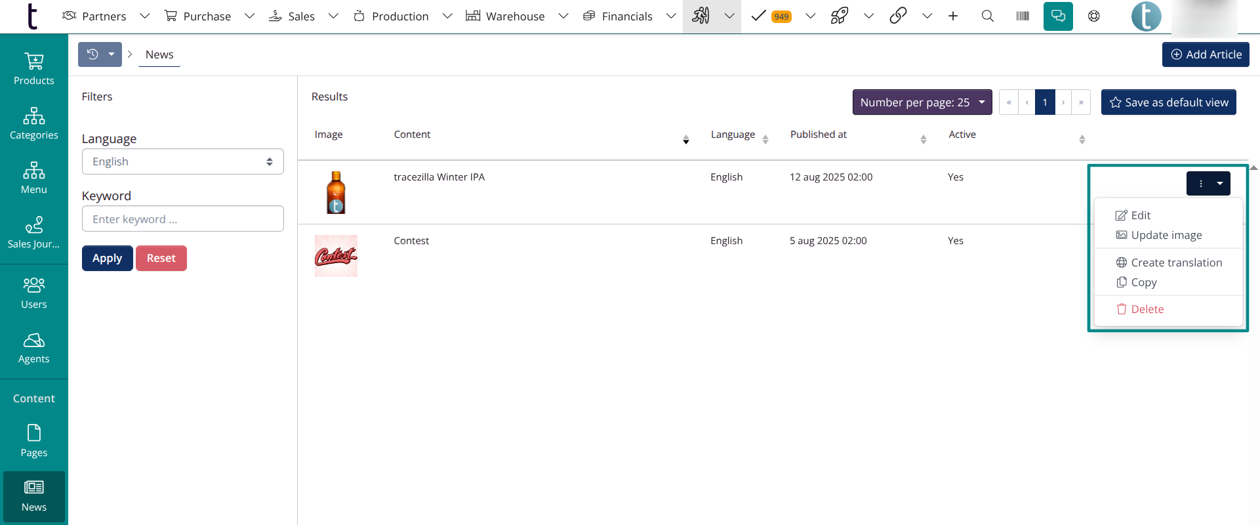Open the running figure icon menu
1260x525 pixels.
[x=701, y=16]
